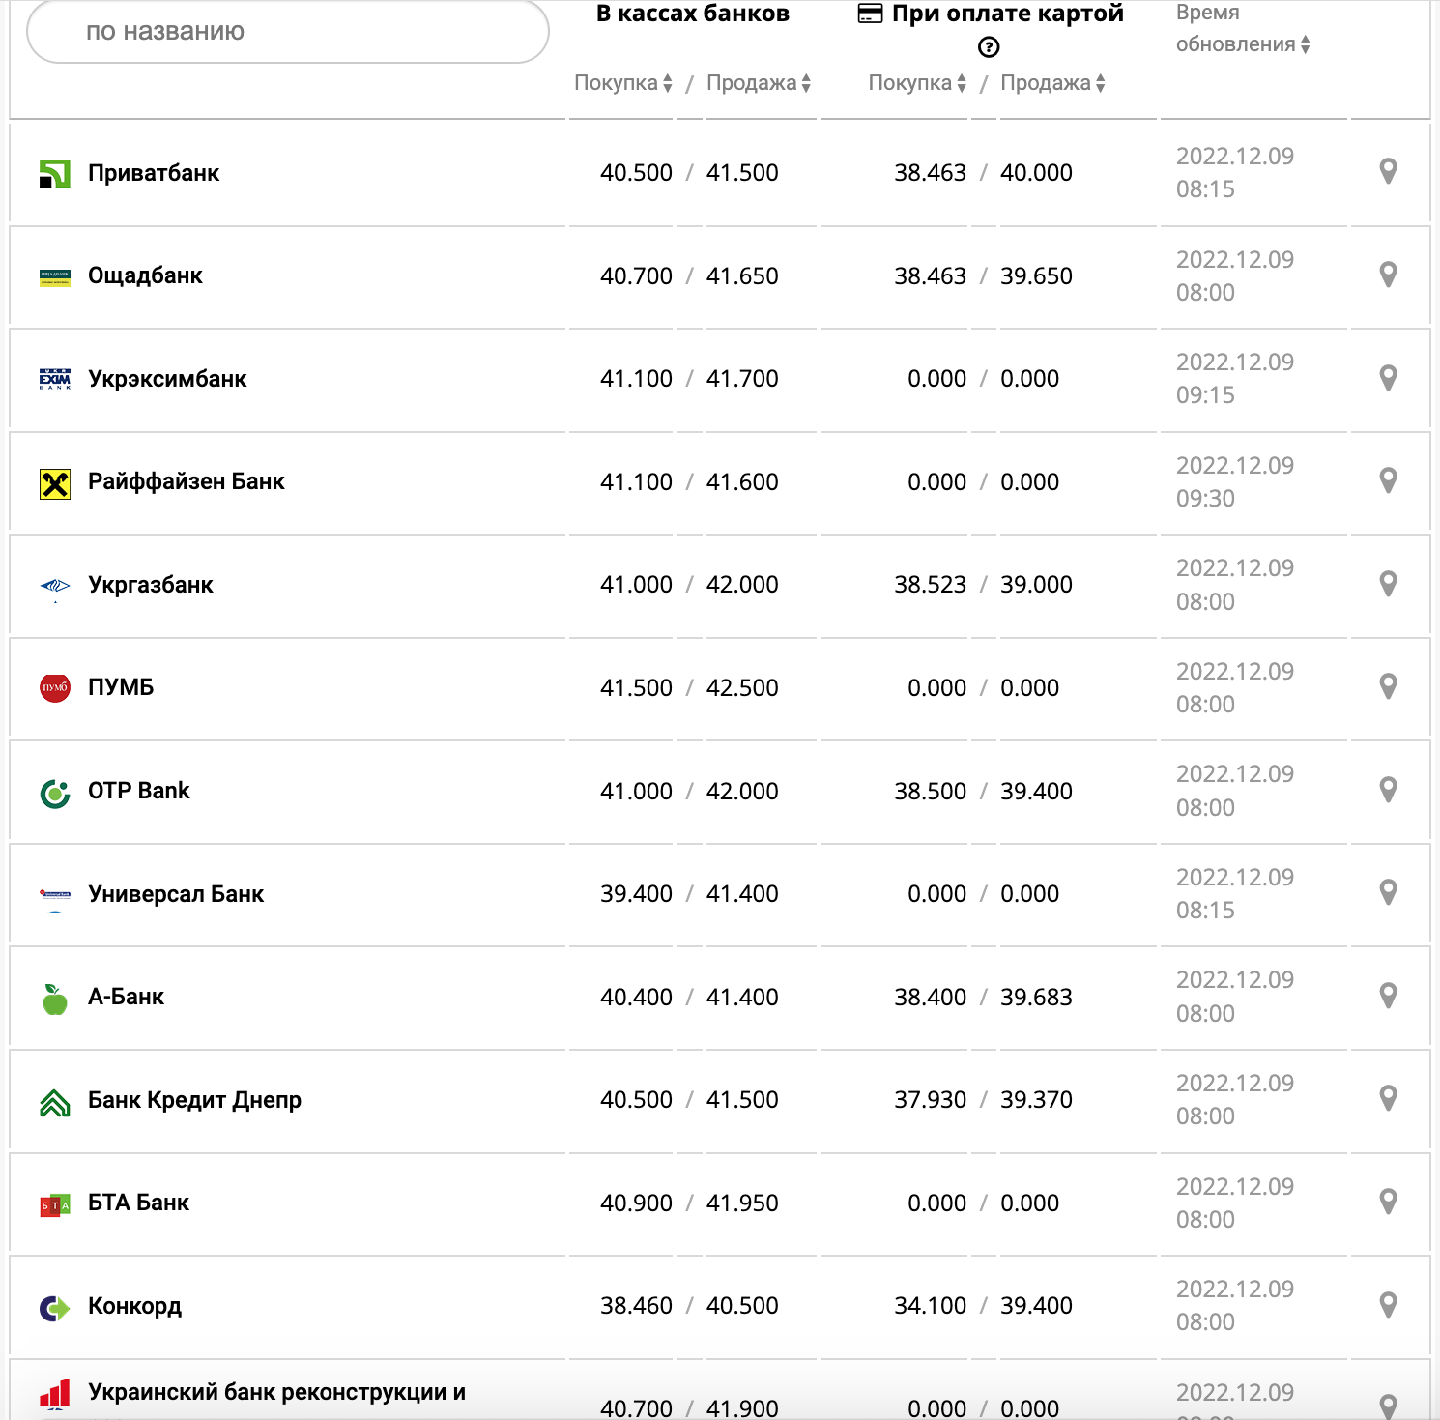Image resolution: width=1440 pixels, height=1420 pixels.
Task: Open the location pin for Ощадбанк
Action: pos(1388,275)
